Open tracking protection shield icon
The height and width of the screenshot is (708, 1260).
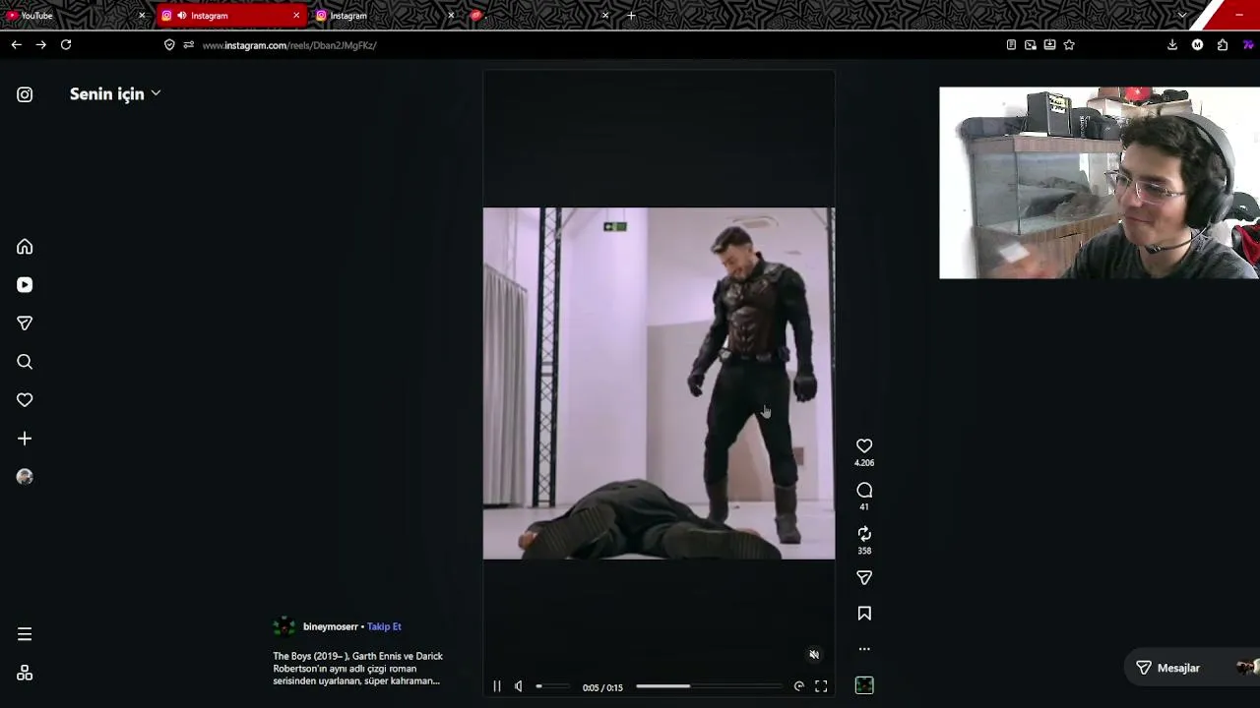pyautogui.click(x=169, y=45)
